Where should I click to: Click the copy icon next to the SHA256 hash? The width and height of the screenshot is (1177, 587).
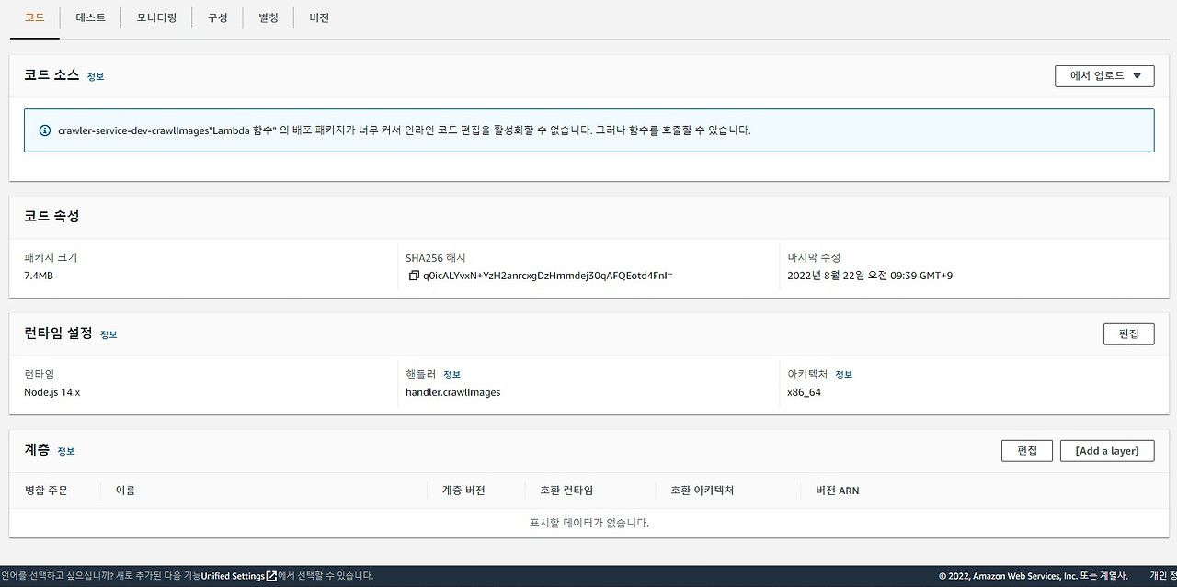pyautogui.click(x=414, y=275)
